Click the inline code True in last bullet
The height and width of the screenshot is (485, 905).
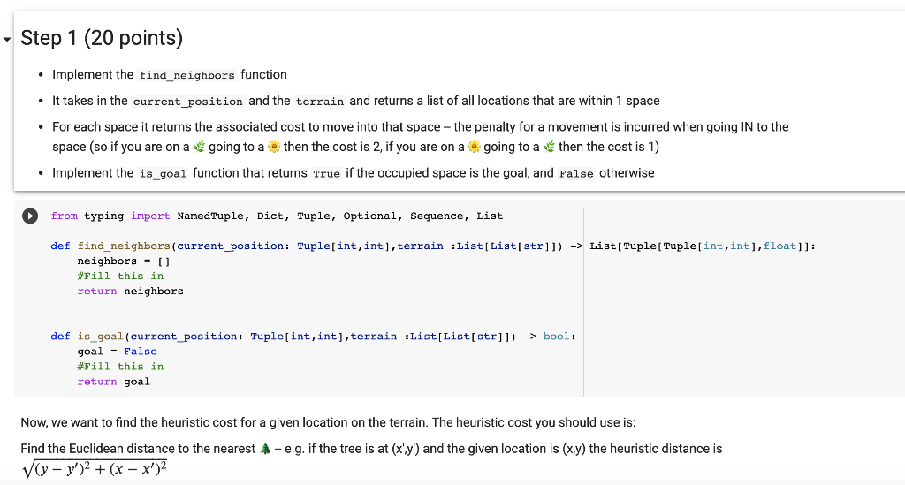tap(327, 173)
